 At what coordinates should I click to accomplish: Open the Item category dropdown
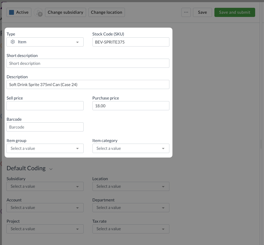click(x=131, y=148)
